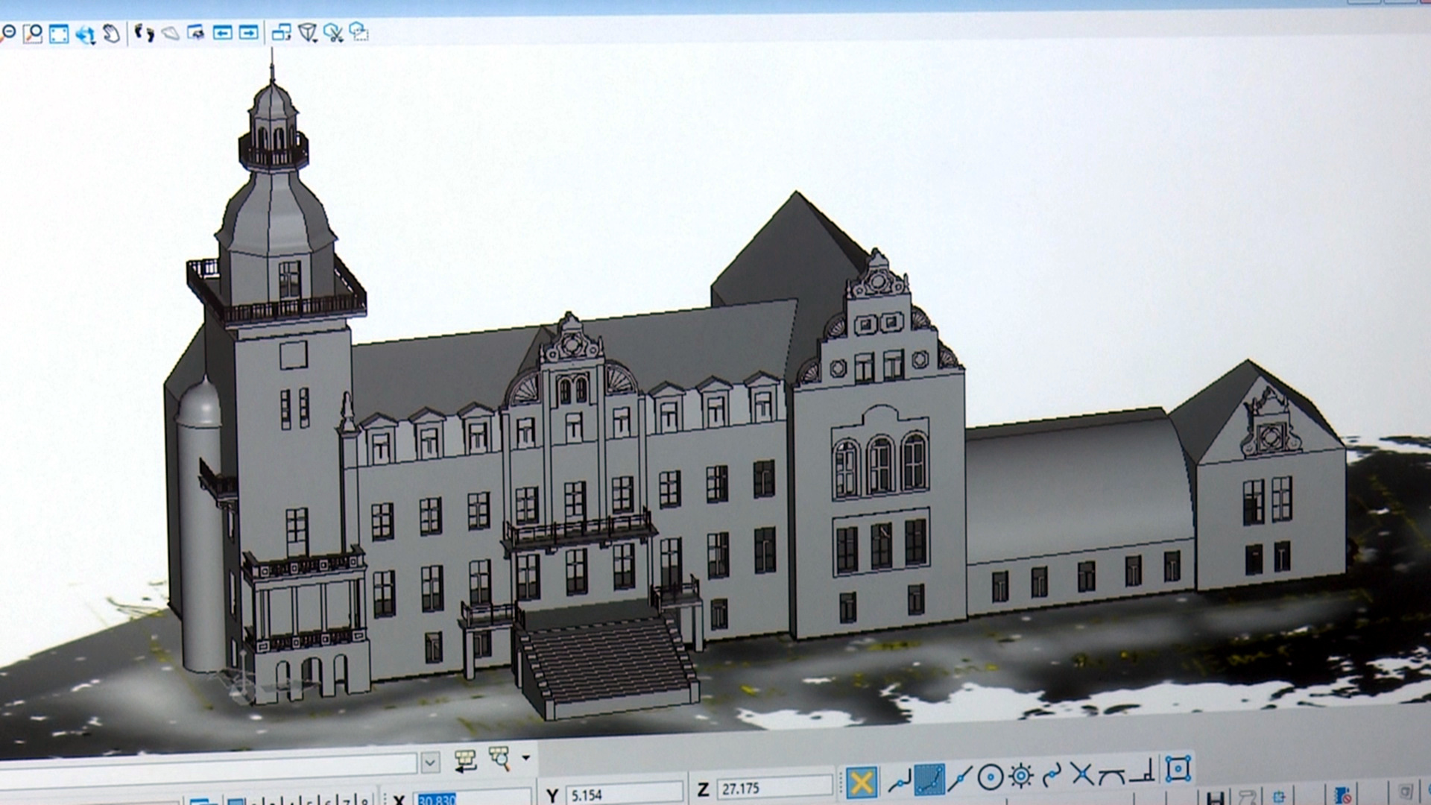
Task: Click the Y coordinate field
Action: (622, 795)
